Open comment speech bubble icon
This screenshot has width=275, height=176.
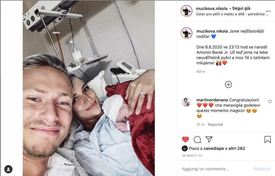(x=197, y=140)
